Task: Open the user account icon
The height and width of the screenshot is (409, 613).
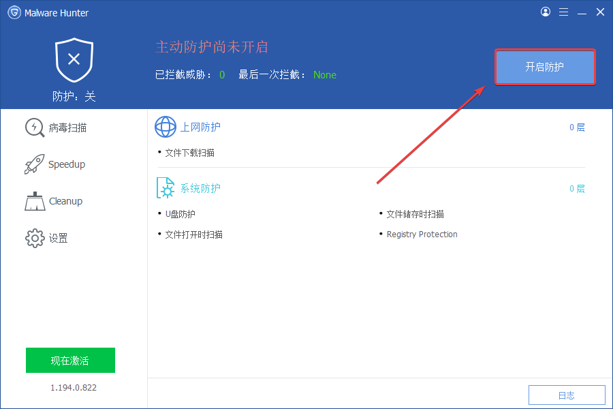Action: click(546, 12)
